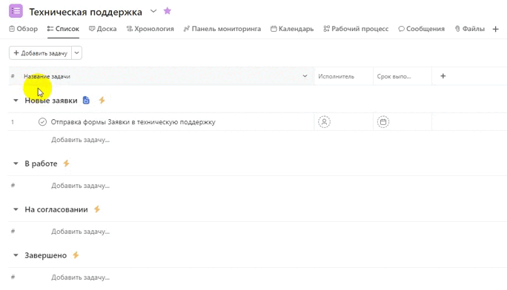Add a new tab with plus icon

pos(496,29)
